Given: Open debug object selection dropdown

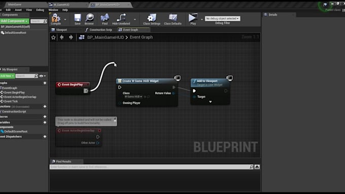Looking at the screenshot, I should click(222, 18).
